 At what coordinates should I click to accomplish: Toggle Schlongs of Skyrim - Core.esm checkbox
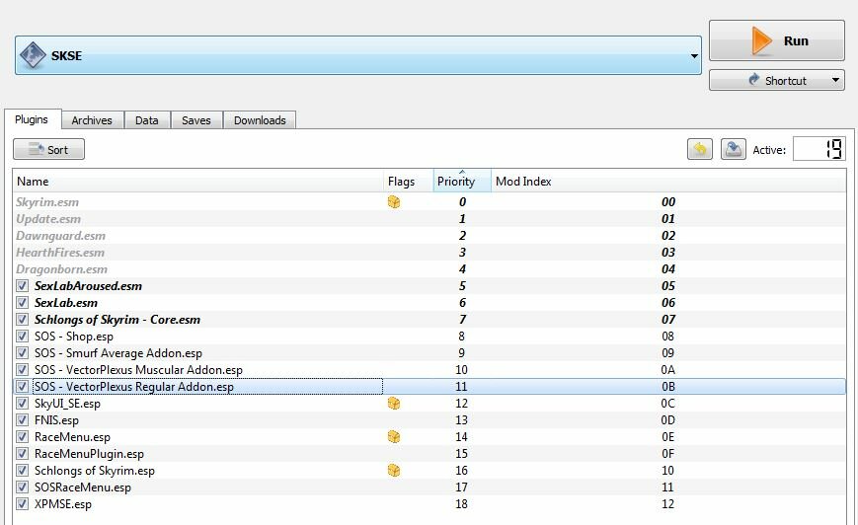click(x=22, y=320)
